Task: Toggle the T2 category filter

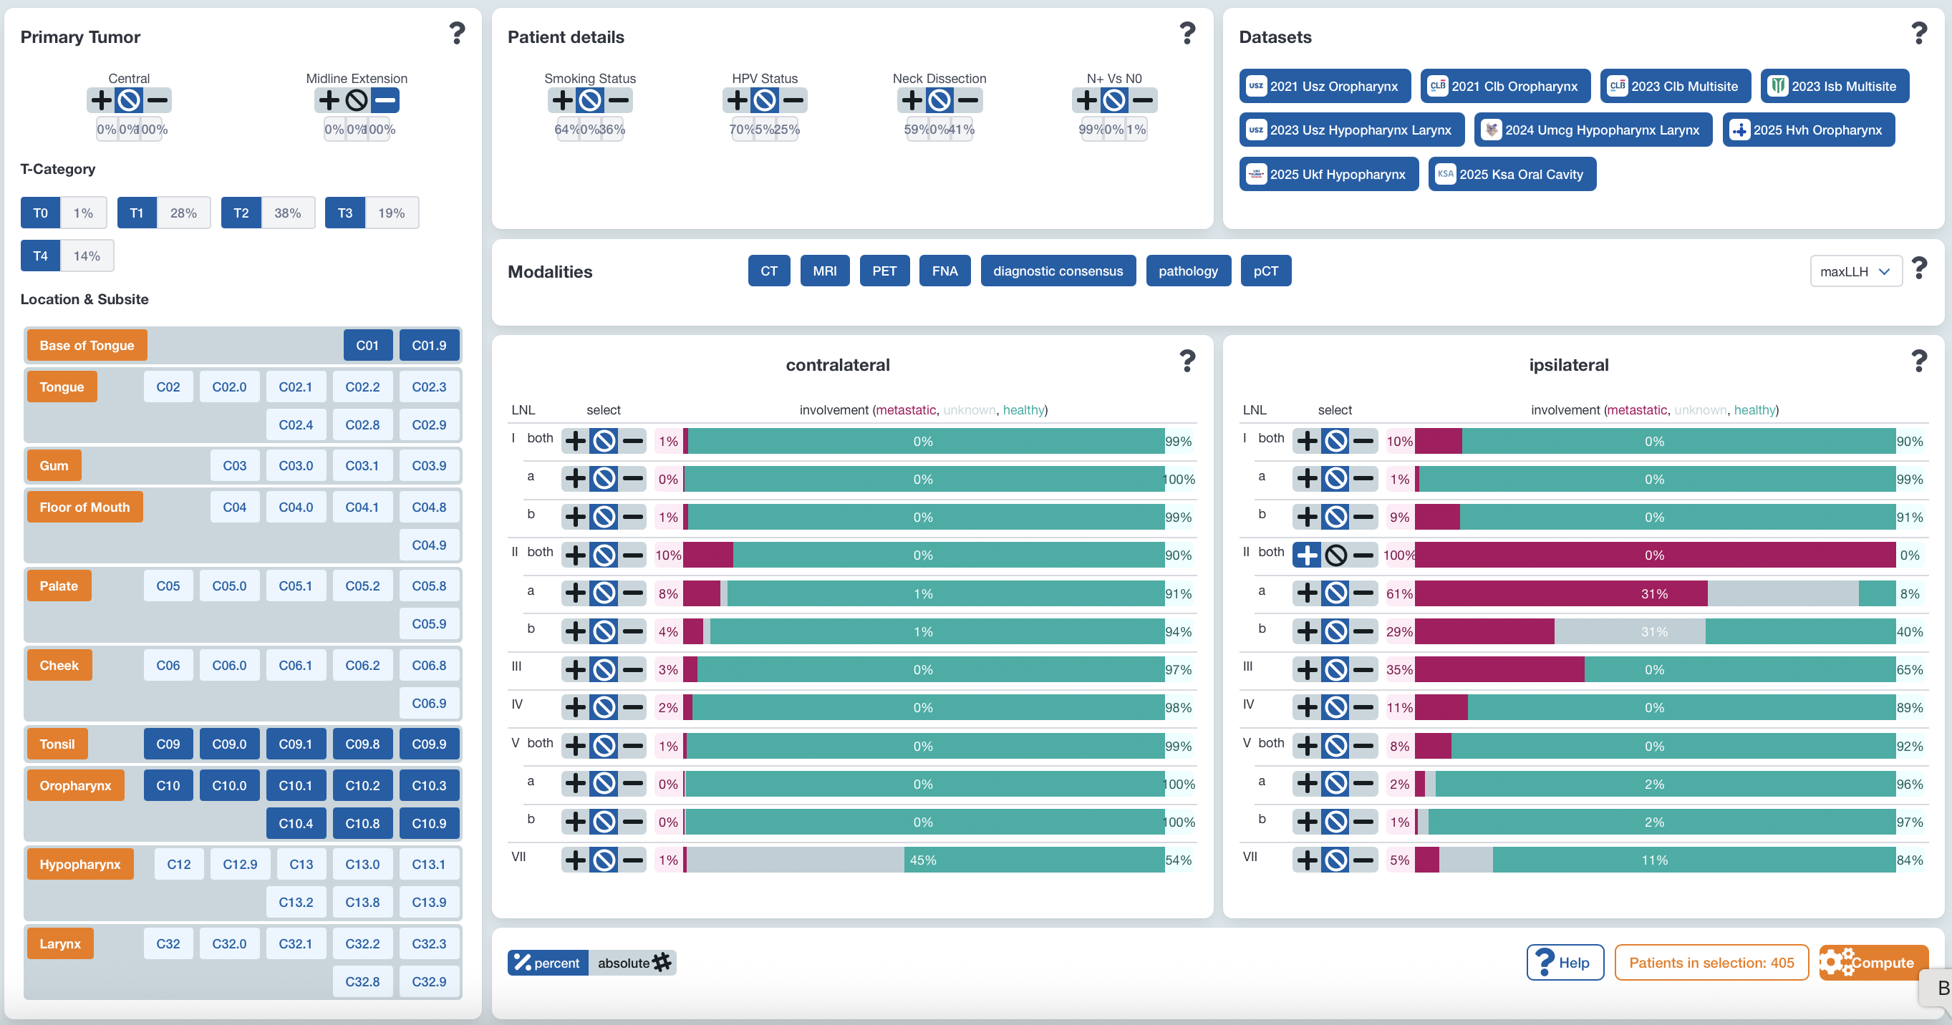Action: (x=241, y=213)
